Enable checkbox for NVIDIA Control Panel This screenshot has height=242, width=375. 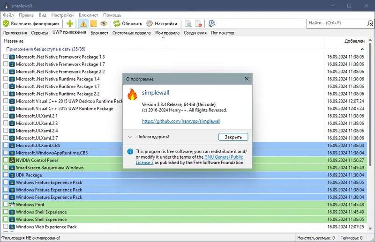6,160
